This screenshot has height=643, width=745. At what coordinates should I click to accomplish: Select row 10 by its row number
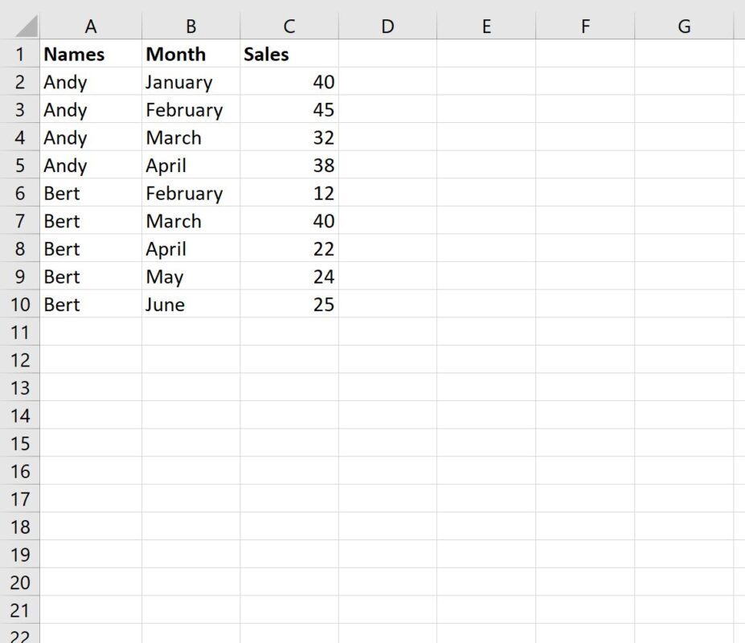click(20, 305)
